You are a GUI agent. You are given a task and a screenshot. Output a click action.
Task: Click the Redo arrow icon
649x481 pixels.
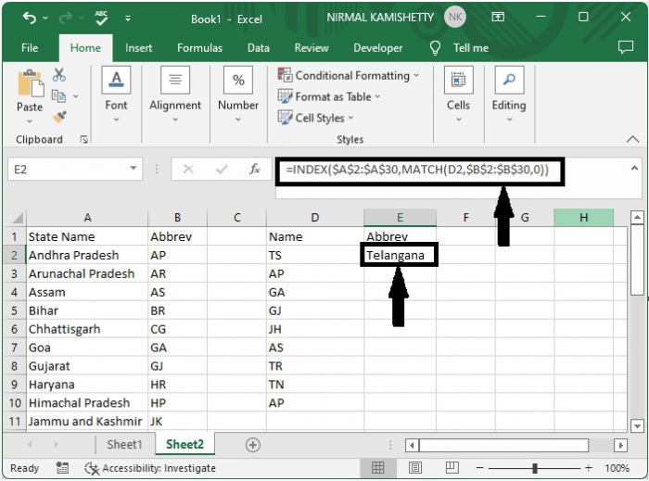click(x=66, y=18)
